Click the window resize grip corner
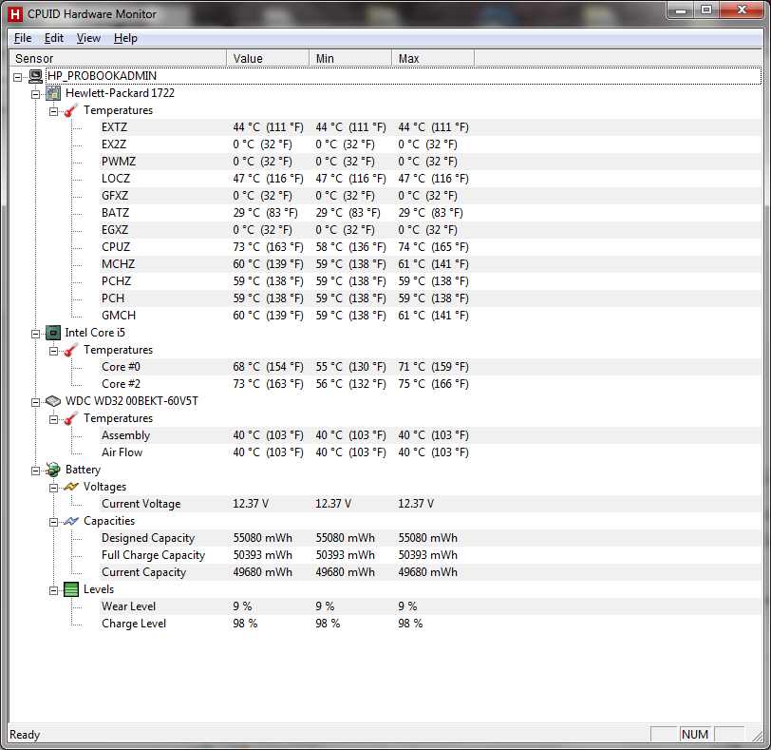The width and height of the screenshot is (771, 750). (758, 736)
